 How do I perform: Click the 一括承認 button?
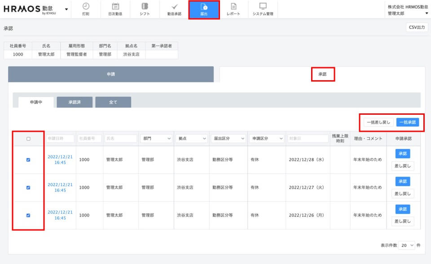pyautogui.click(x=408, y=122)
